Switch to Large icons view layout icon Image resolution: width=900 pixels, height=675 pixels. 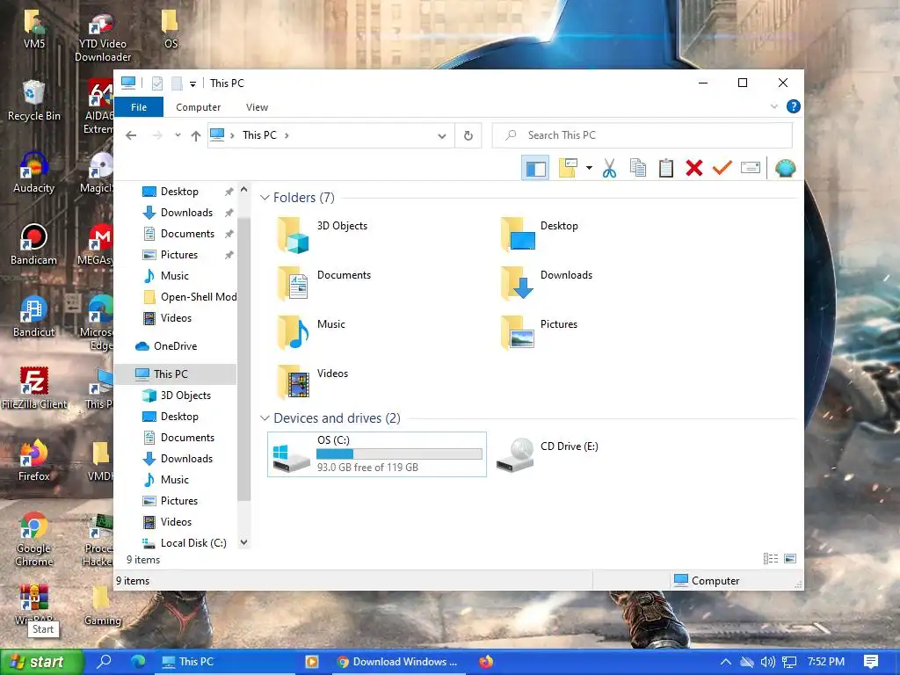[x=790, y=558]
